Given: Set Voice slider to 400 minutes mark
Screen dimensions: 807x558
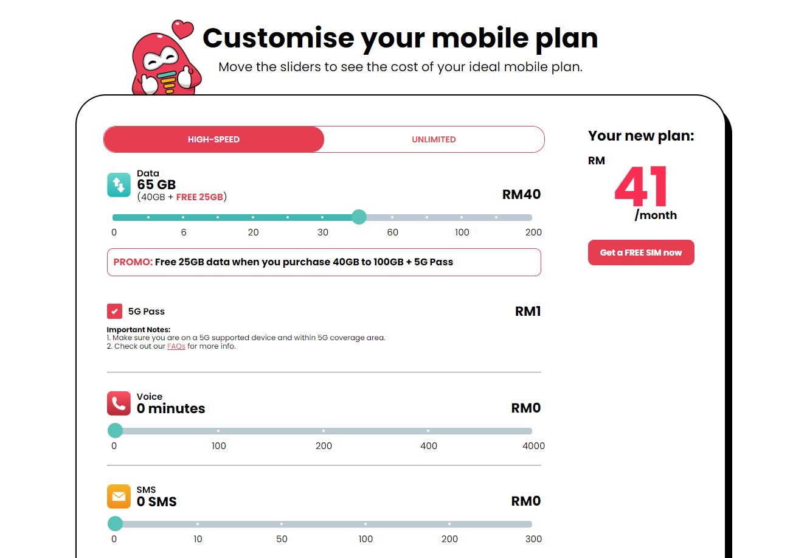Looking at the screenshot, I should click(x=428, y=431).
